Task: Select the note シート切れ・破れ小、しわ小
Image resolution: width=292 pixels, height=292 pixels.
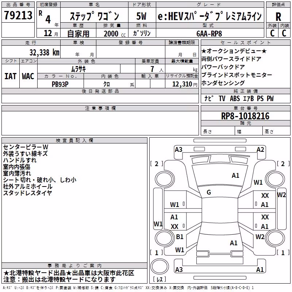Action: click(40, 180)
